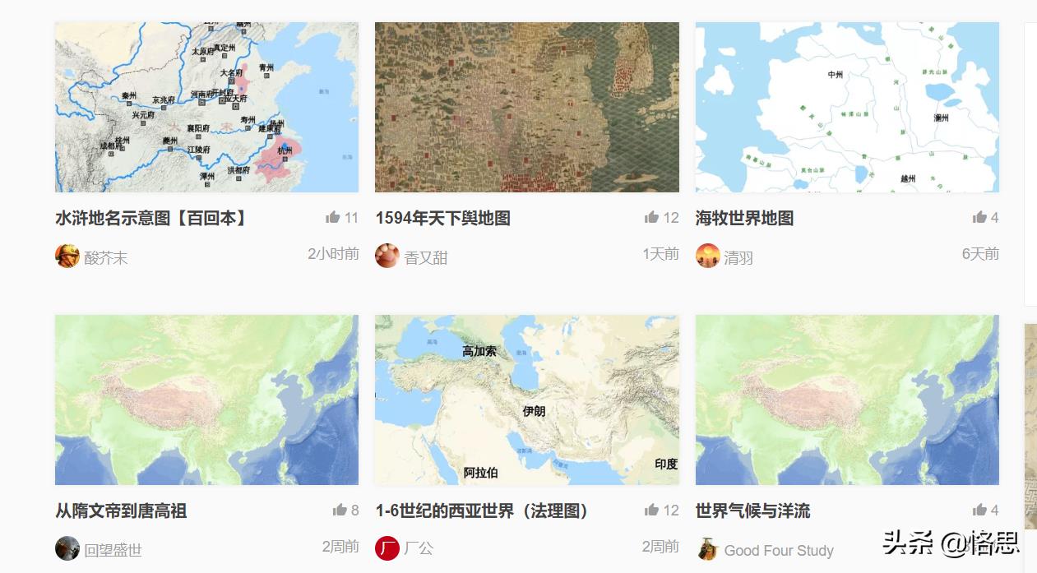Open author avatar for 香又甜

tap(387, 256)
